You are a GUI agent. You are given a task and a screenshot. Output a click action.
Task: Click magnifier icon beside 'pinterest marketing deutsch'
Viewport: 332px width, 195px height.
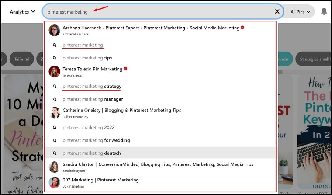[x=55, y=153]
